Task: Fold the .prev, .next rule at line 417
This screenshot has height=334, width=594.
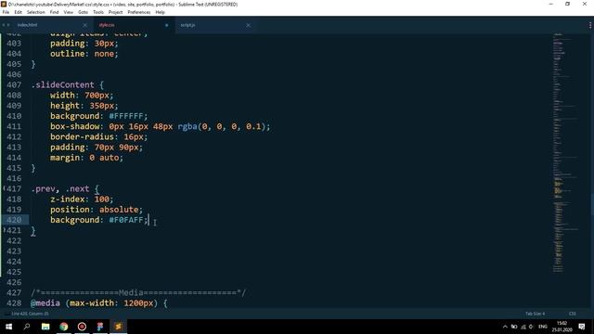Action: coord(4,188)
